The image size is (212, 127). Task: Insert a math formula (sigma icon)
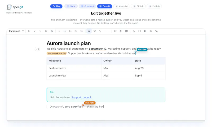pyautogui.click(x=151, y=31)
